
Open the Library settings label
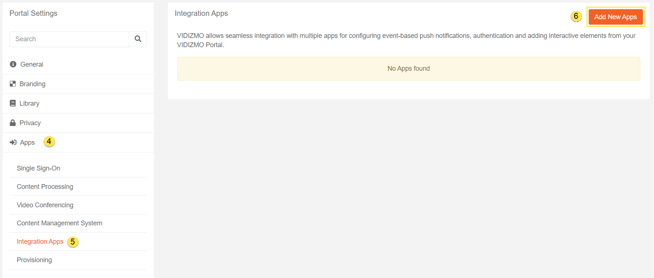pyautogui.click(x=30, y=103)
